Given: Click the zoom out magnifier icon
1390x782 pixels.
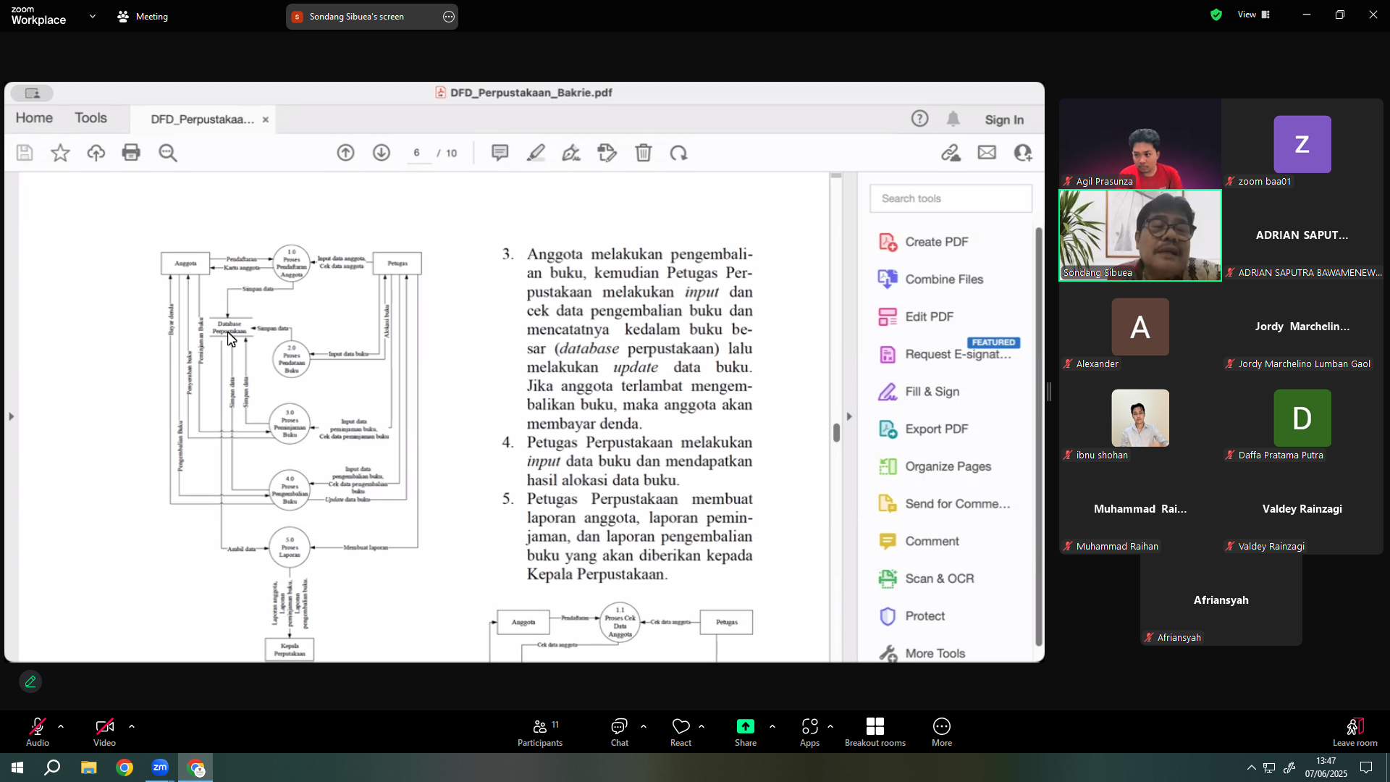Looking at the screenshot, I should pyautogui.click(x=168, y=153).
